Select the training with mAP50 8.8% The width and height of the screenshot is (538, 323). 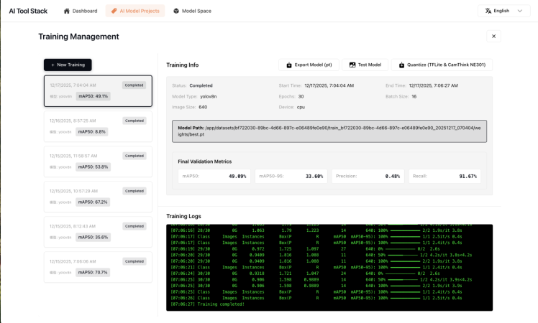[98, 126]
